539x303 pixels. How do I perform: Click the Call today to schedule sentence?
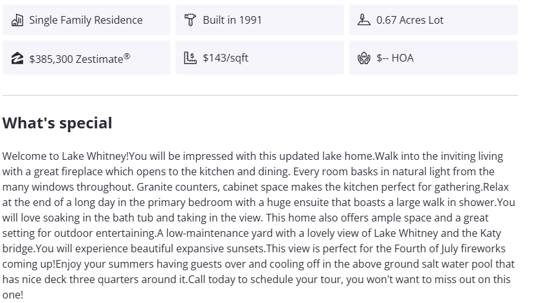[x=251, y=279]
